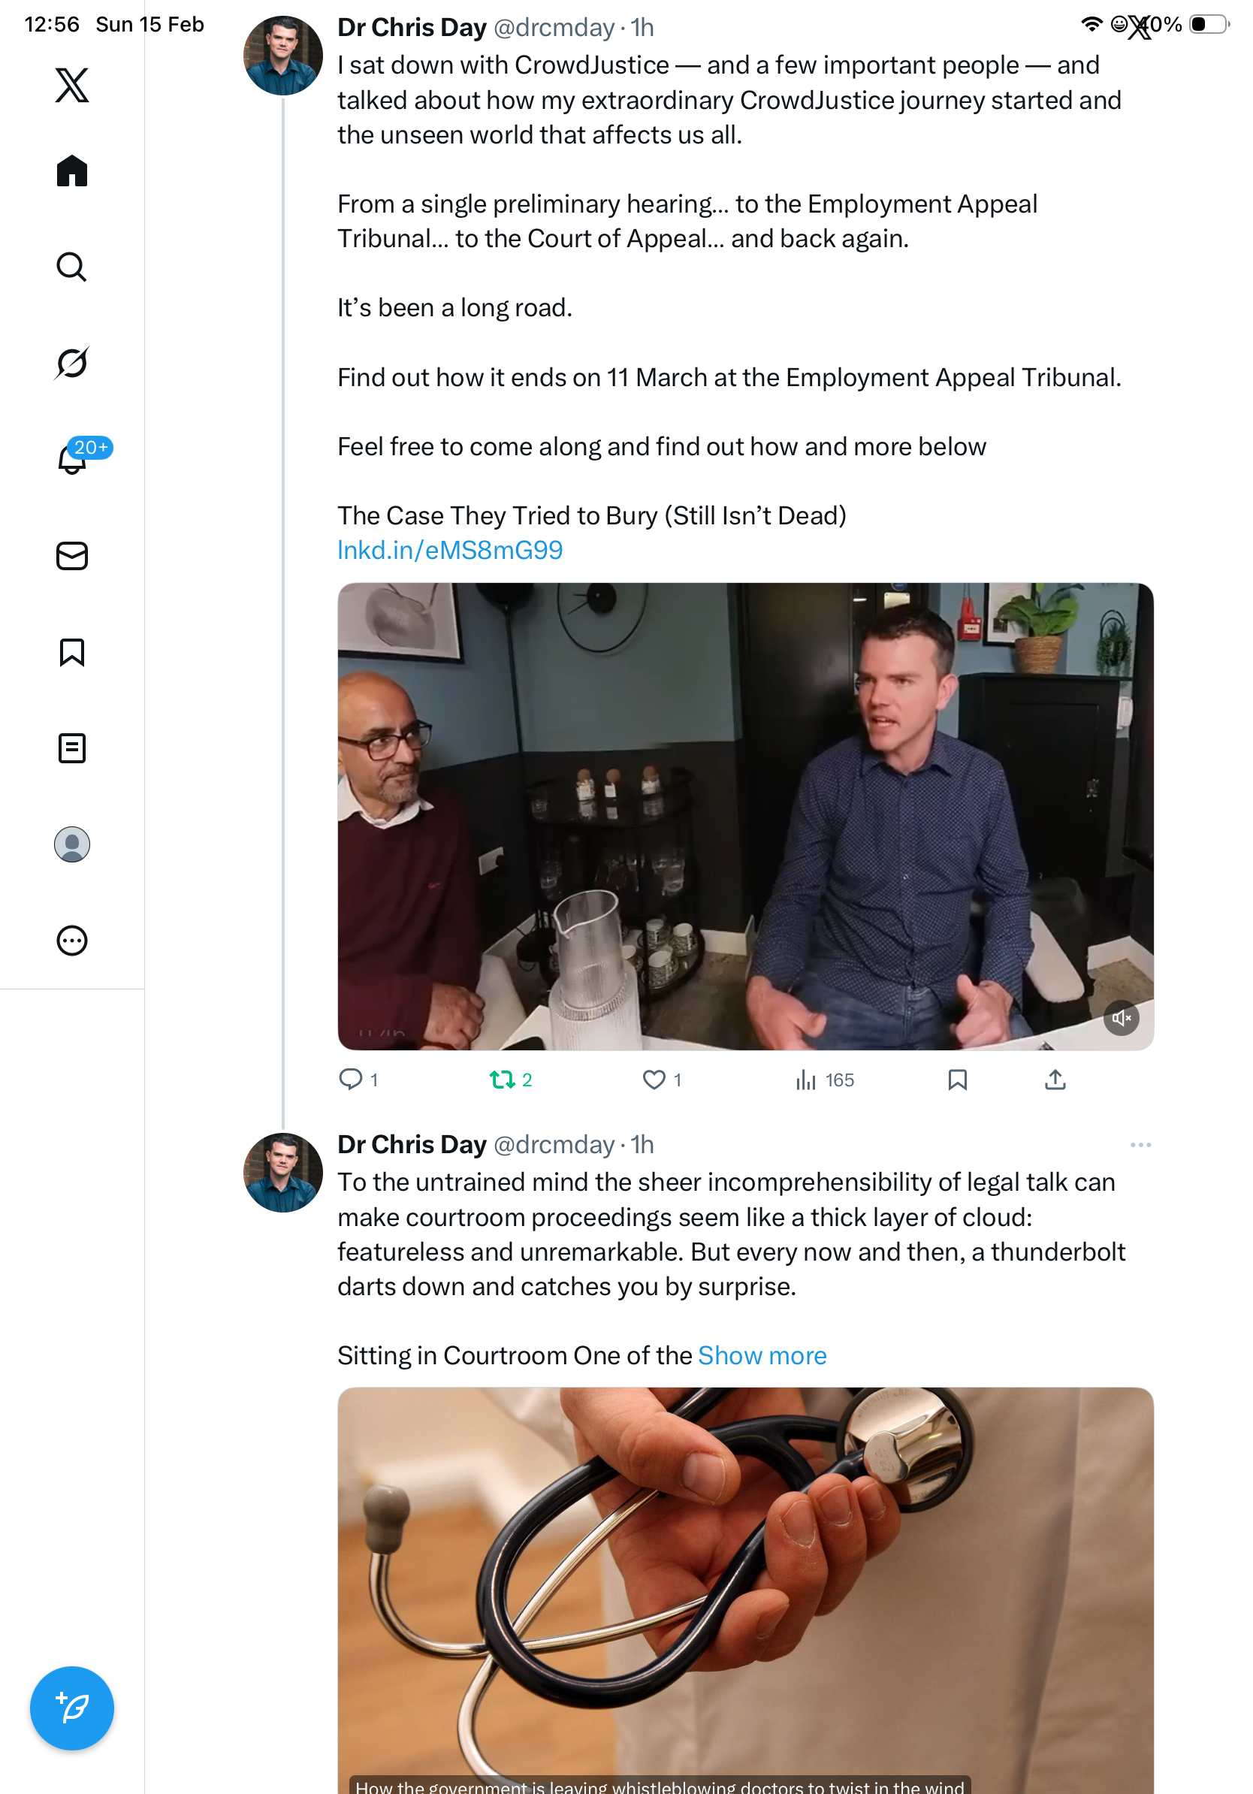The image size is (1253, 1794).
Task: Tap the compose new post button
Action: [72, 1709]
